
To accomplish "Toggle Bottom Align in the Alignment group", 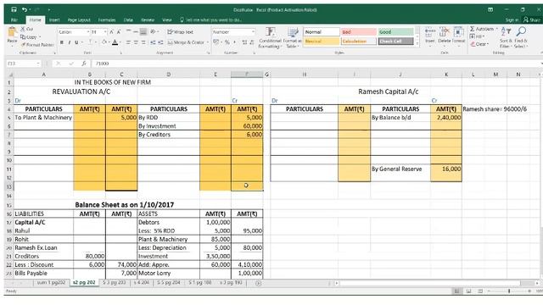I will [x=143, y=31].
